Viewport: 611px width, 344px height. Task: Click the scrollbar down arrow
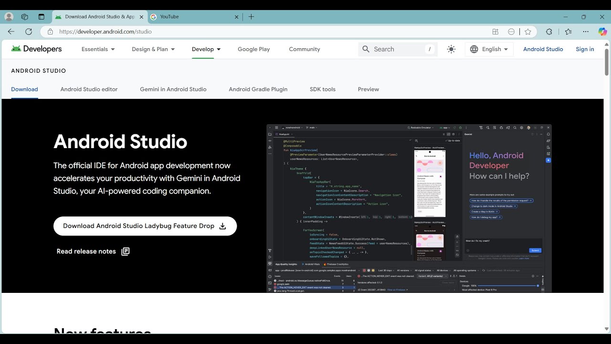click(x=607, y=329)
